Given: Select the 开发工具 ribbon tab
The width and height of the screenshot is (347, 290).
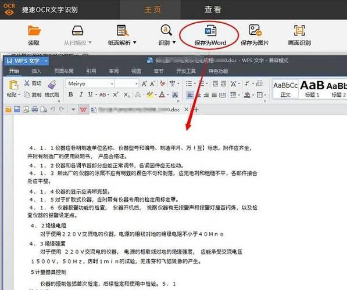Looking at the screenshot, I should pyautogui.click(x=186, y=71).
